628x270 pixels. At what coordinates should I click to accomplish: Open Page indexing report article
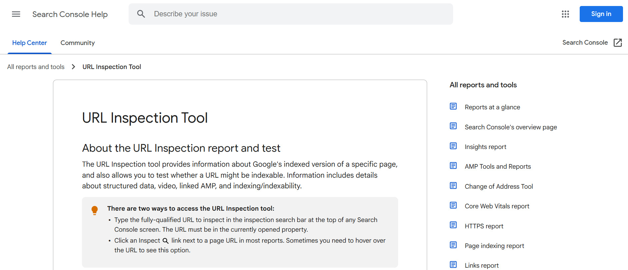494,246
